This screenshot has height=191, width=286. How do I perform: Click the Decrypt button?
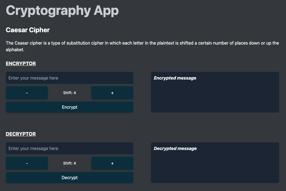coord(69,178)
